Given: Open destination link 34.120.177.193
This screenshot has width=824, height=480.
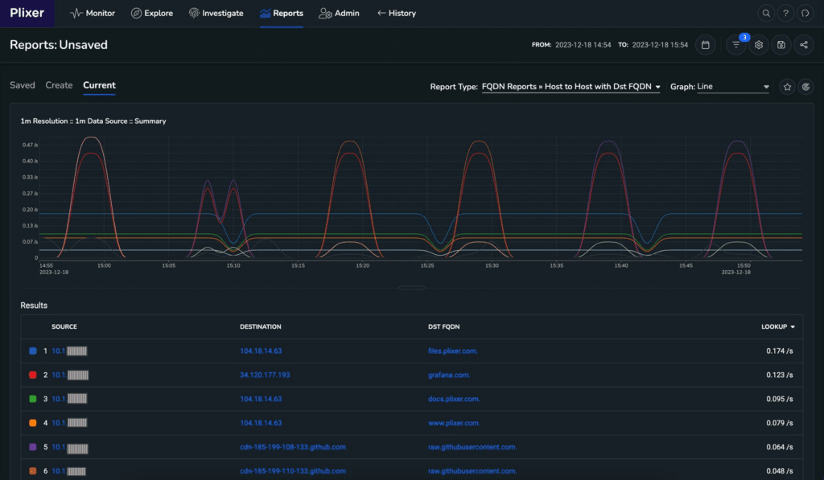Looking at the screenshot, I should pyautogui.click(x=265, y=375).
